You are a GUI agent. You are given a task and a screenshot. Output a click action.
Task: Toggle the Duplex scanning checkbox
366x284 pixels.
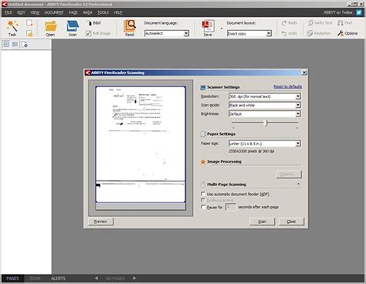[x=203, y=200]
